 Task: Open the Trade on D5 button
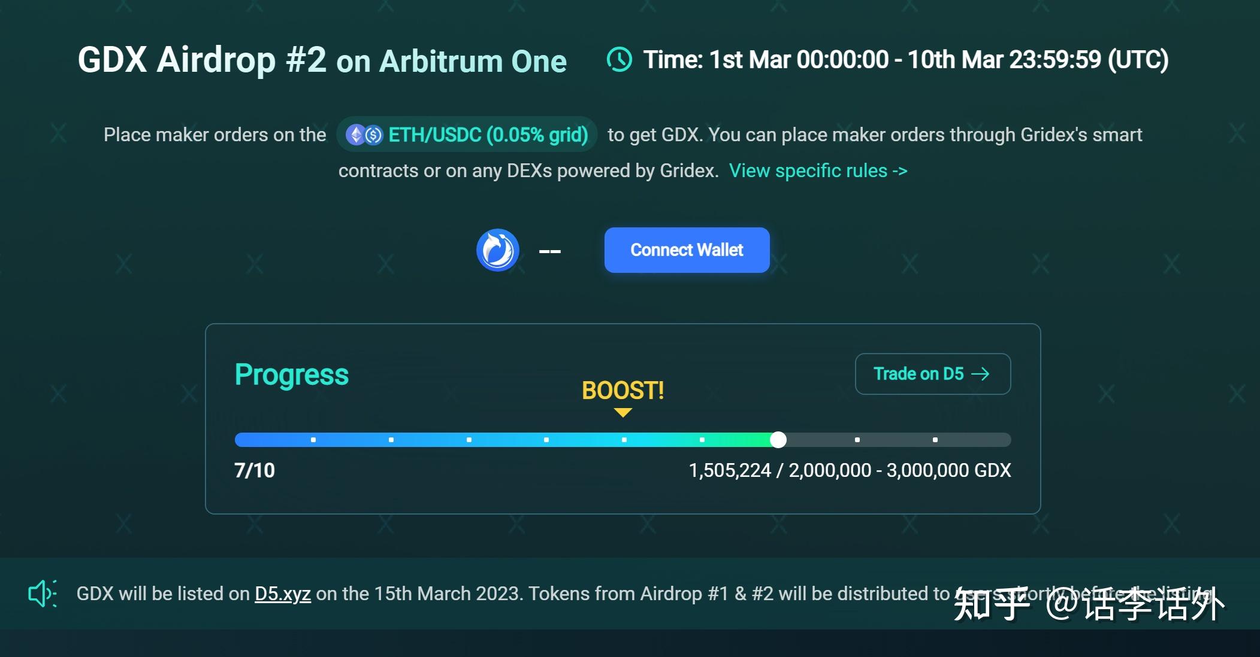pos(932,374)
